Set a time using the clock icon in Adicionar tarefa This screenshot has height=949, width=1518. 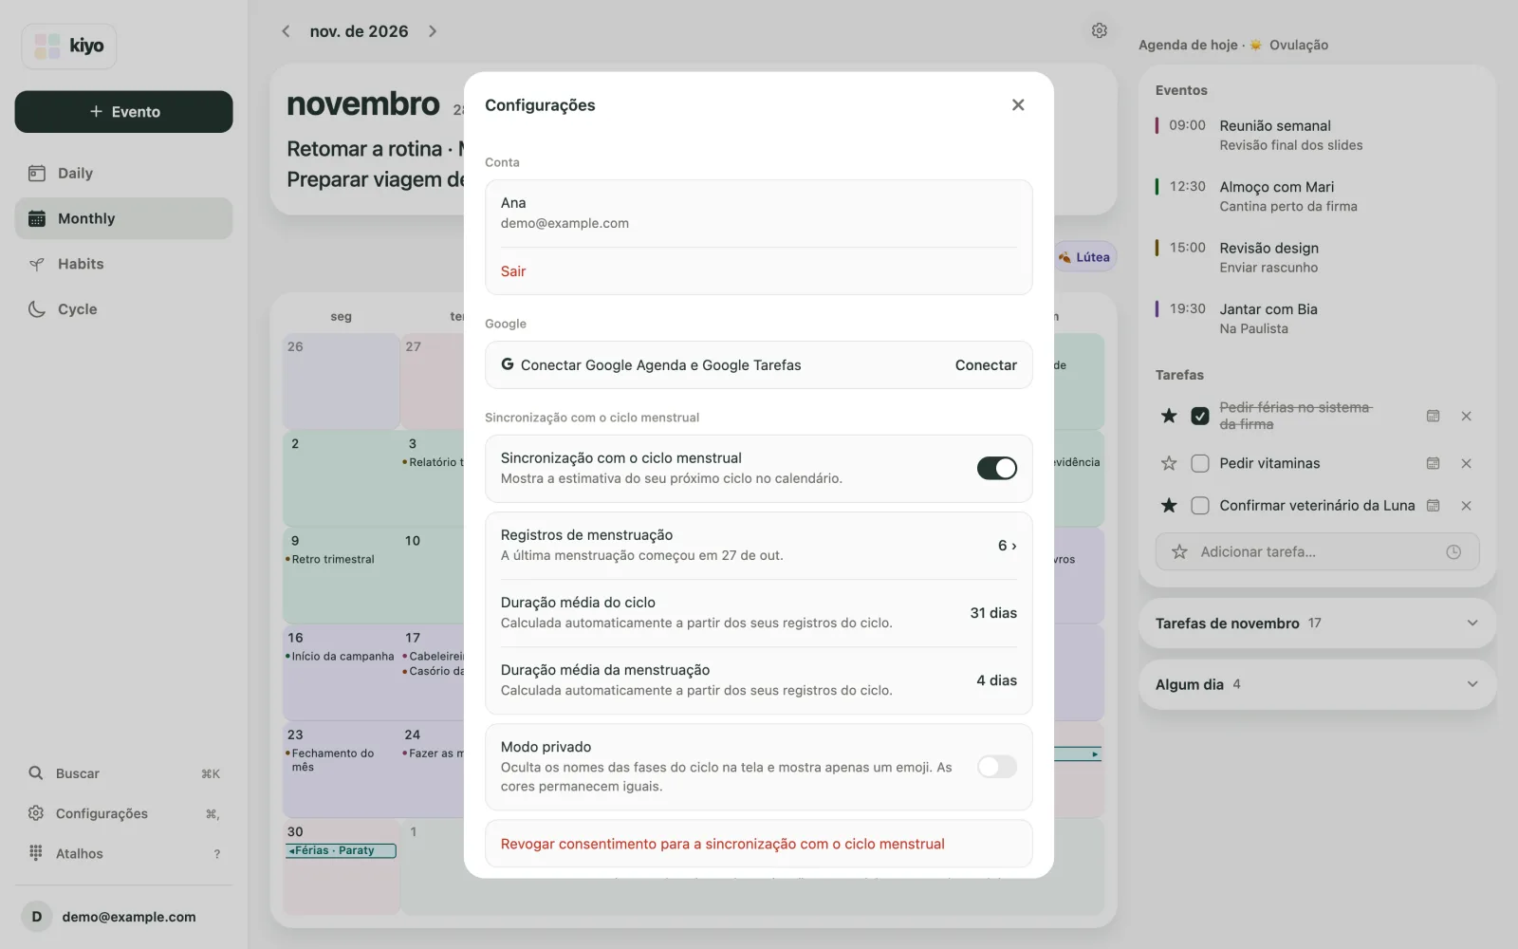tap(1453, 551)
